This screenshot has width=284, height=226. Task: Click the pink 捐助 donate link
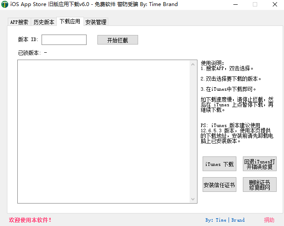pyautogui.click(x=269, y=220)
